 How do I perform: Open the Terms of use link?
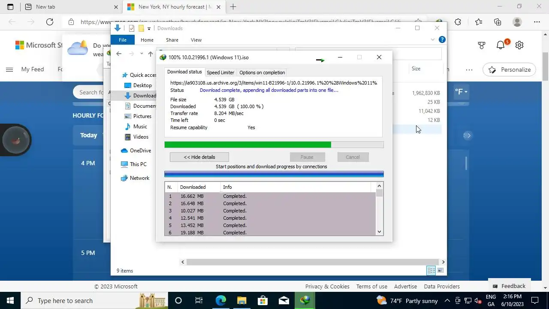coord(372,286)
